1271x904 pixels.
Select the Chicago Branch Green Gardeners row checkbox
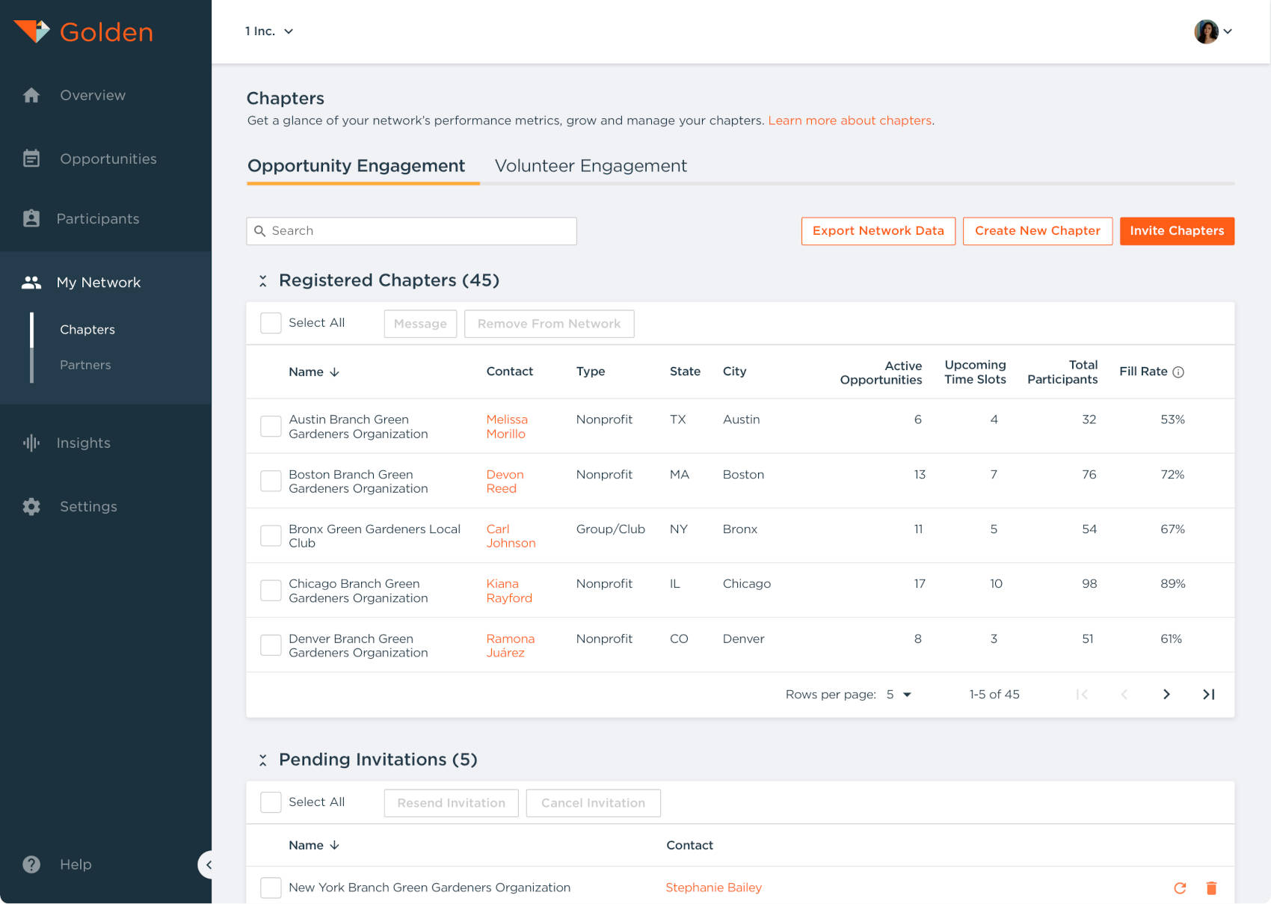pos(271,591)
